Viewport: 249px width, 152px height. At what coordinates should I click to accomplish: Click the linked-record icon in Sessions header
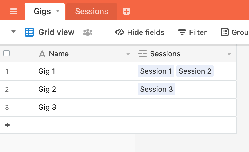(142, 53)
